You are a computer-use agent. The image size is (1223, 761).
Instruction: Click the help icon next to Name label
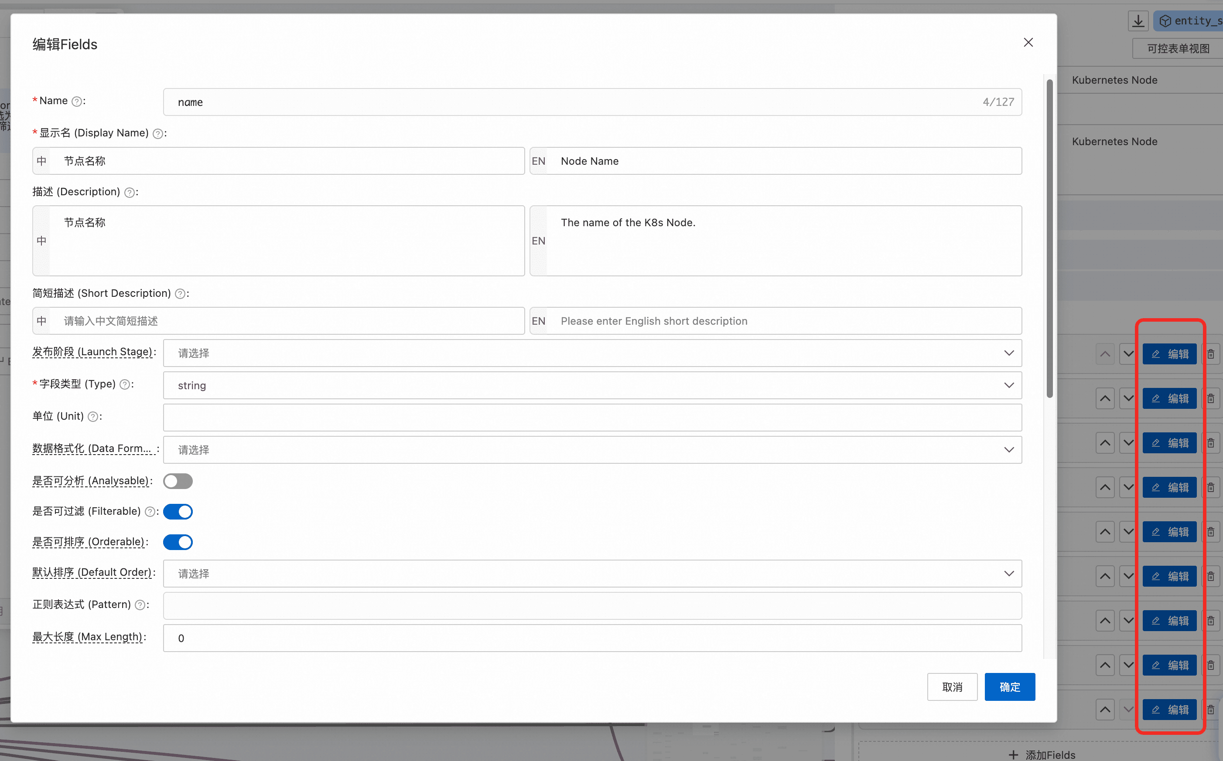pyautogui.click(x=76, y=101)
